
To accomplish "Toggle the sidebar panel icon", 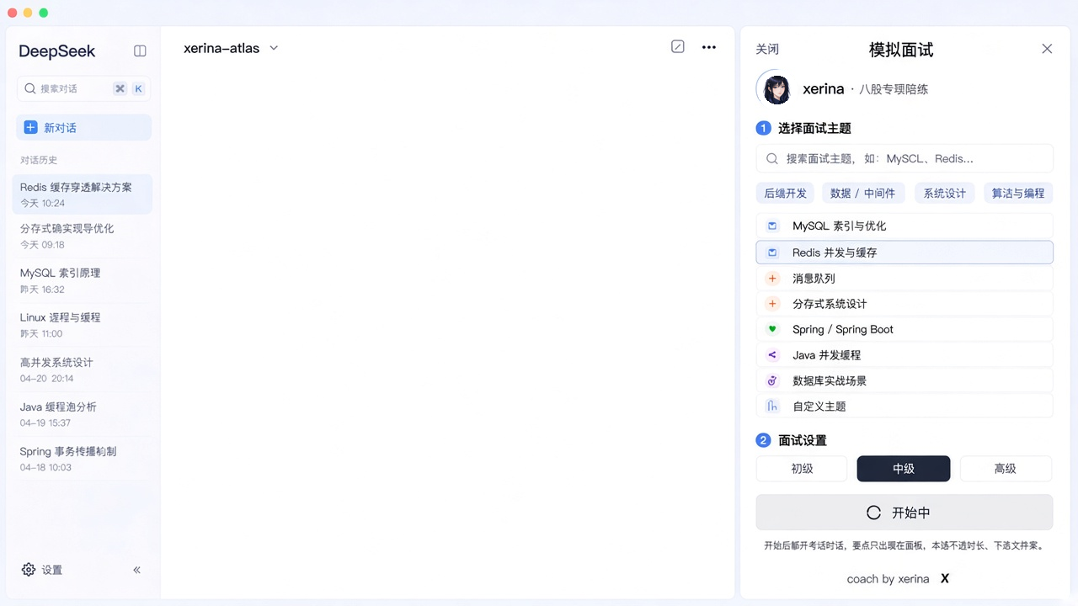I will tap(140, 51).
